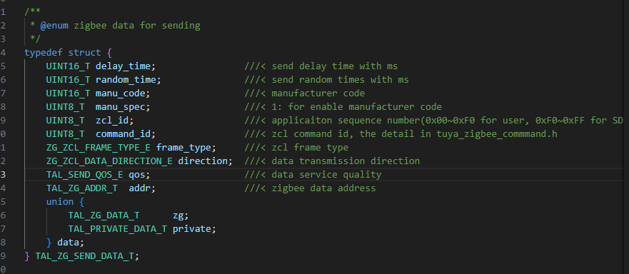629x274 pixels.
Task: Click the ZG_ZCL_FRAME_TYPE_E type name
Action: (x=99, y=148)
